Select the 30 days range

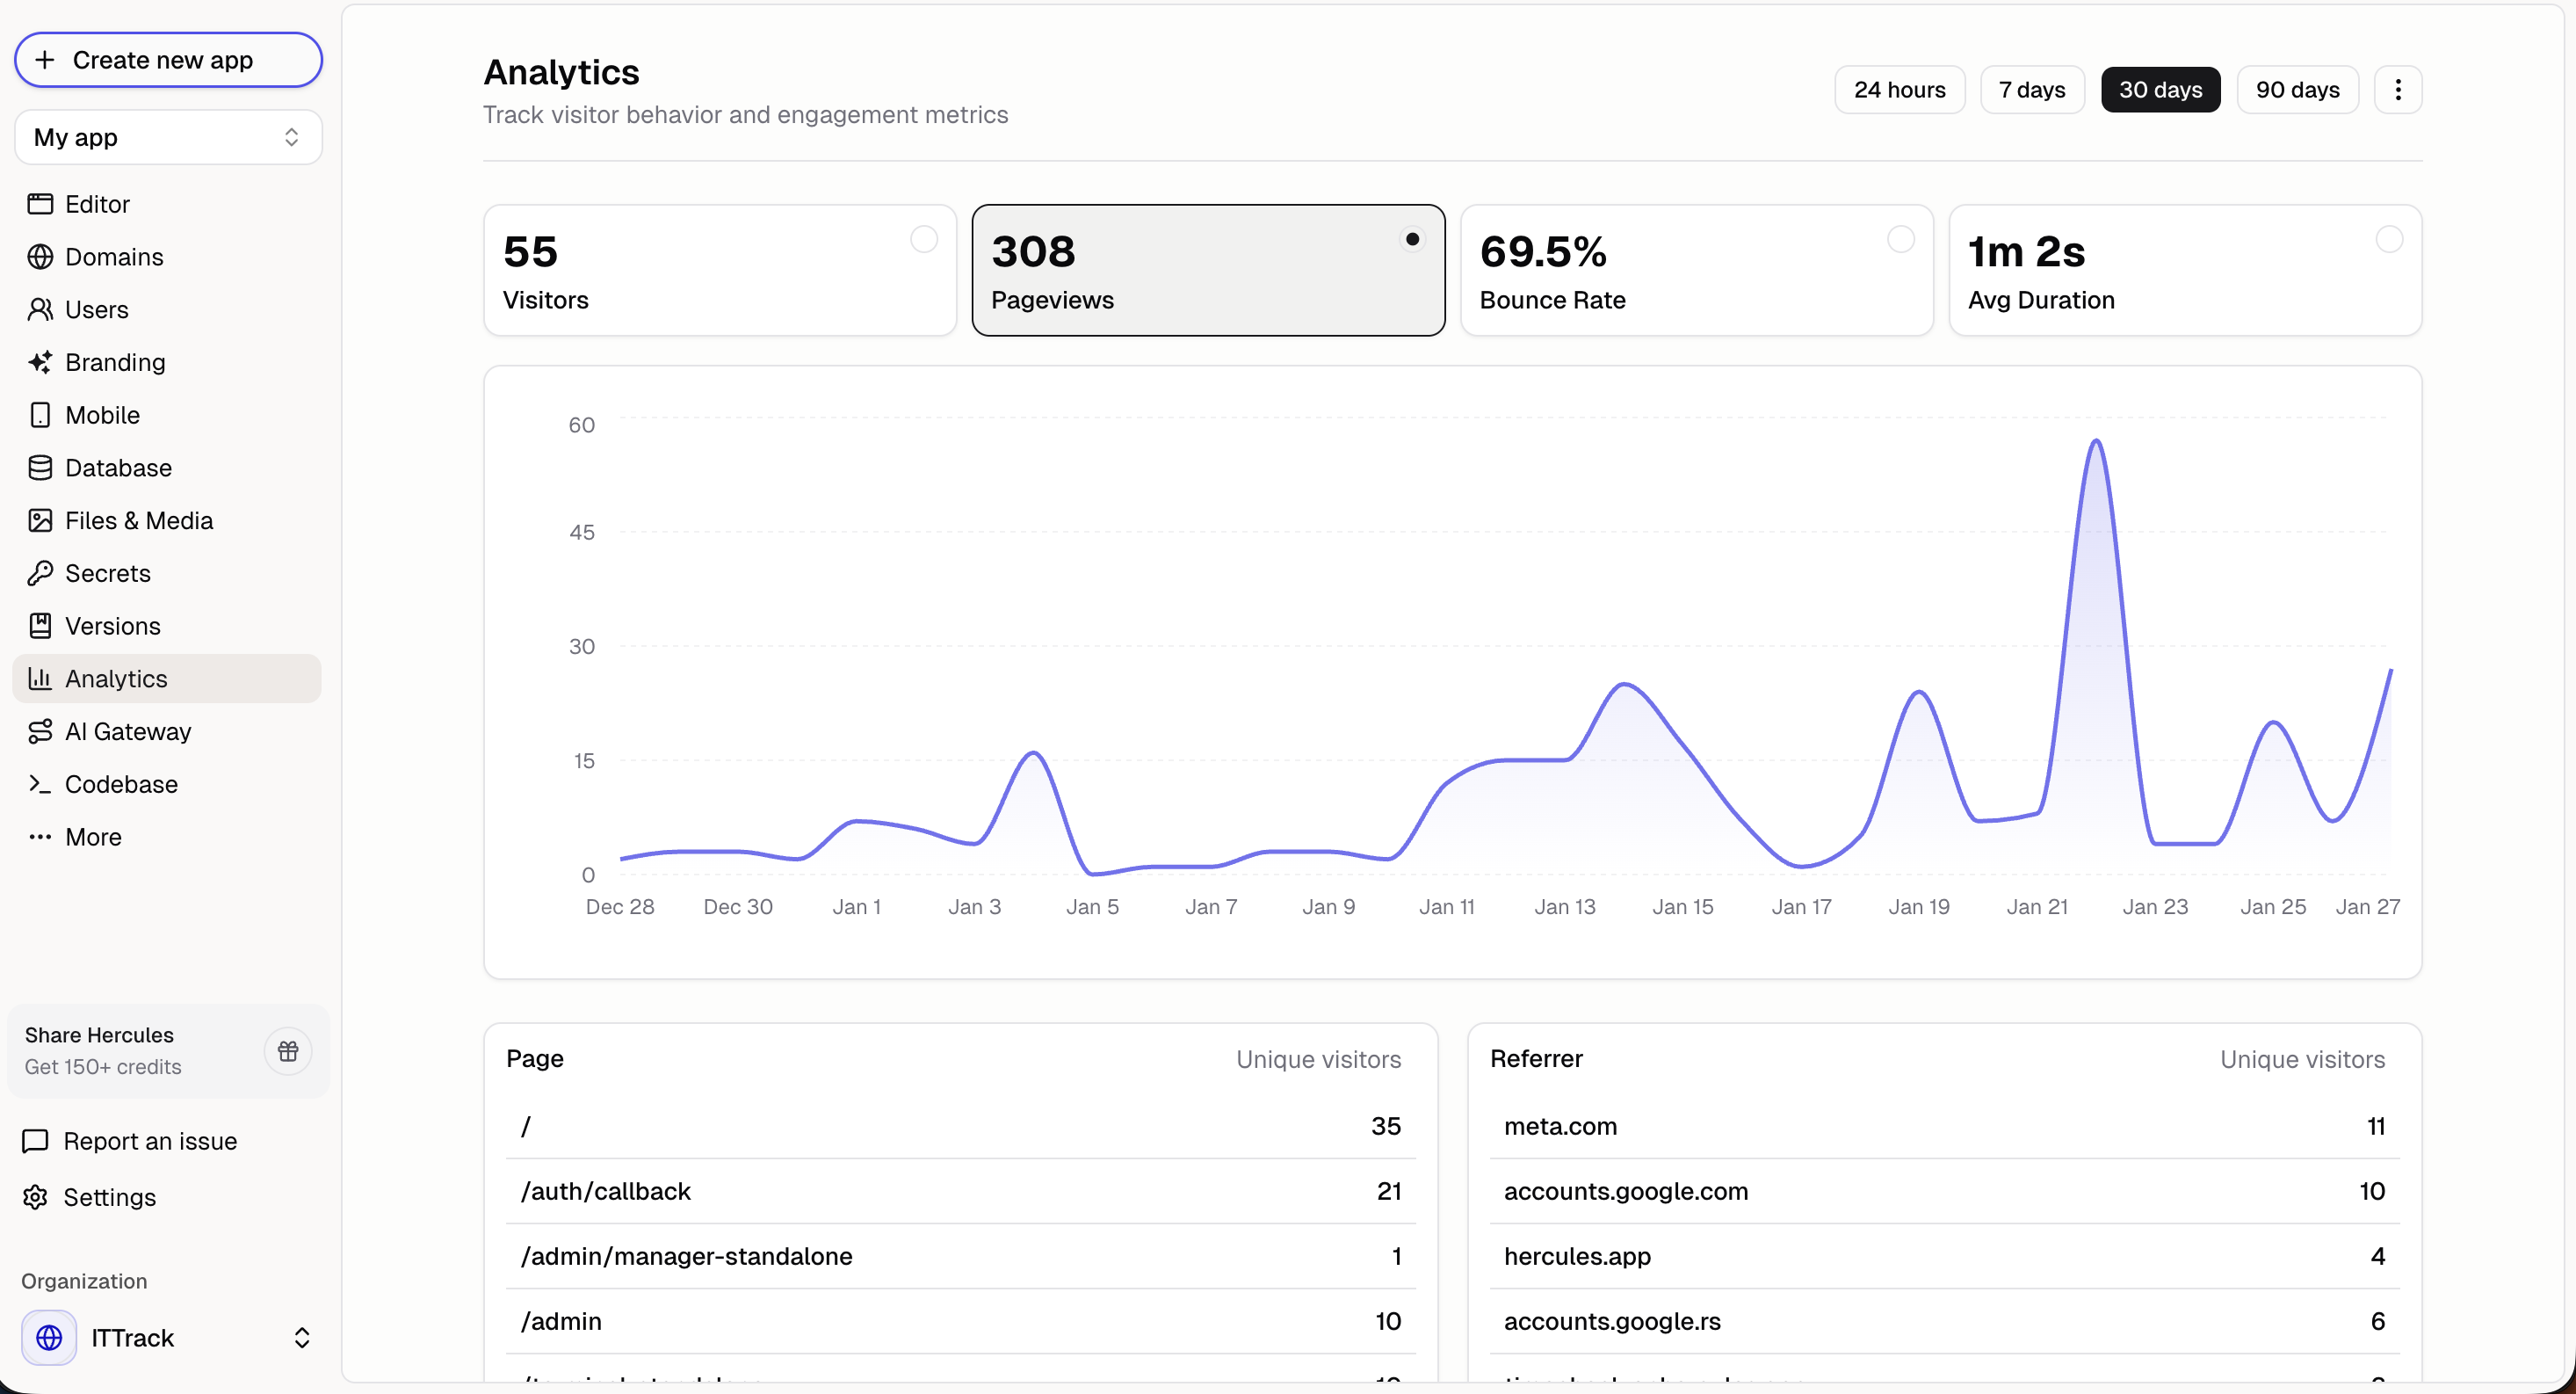coord(2160,90)
